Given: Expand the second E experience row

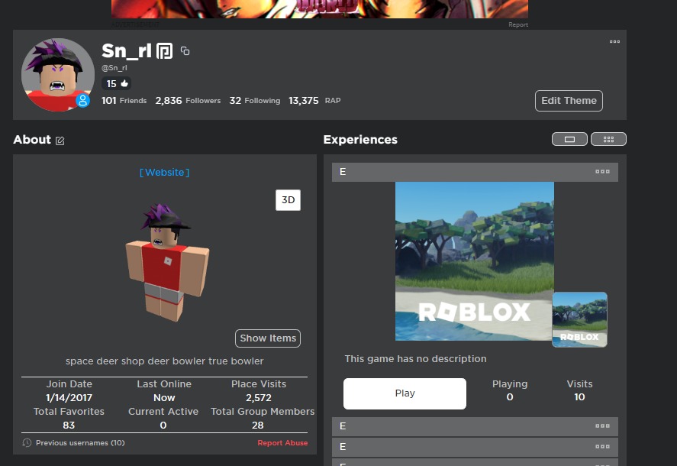Looking at the screenshot, I should point(474,426).
